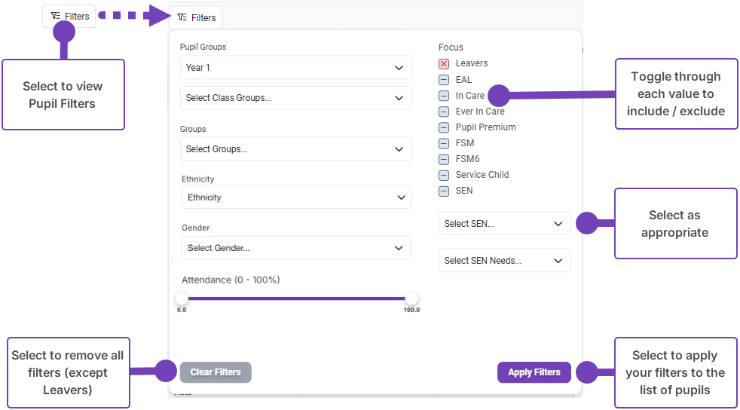Toggle the In Care checkbox

point(444,96)
